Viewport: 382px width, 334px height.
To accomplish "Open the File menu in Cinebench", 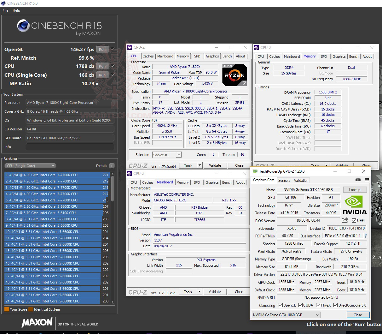I will [5, 10].
